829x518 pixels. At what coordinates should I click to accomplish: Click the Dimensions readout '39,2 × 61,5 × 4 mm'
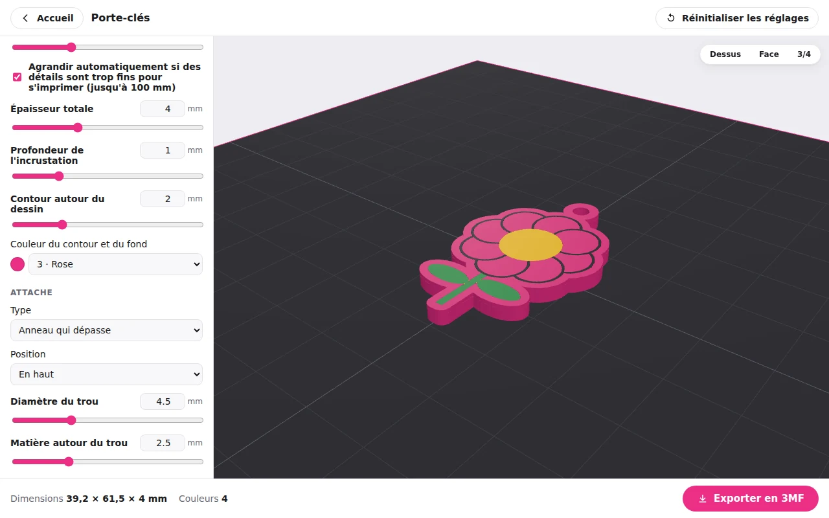pyautogui.click(x=117, y=499)
